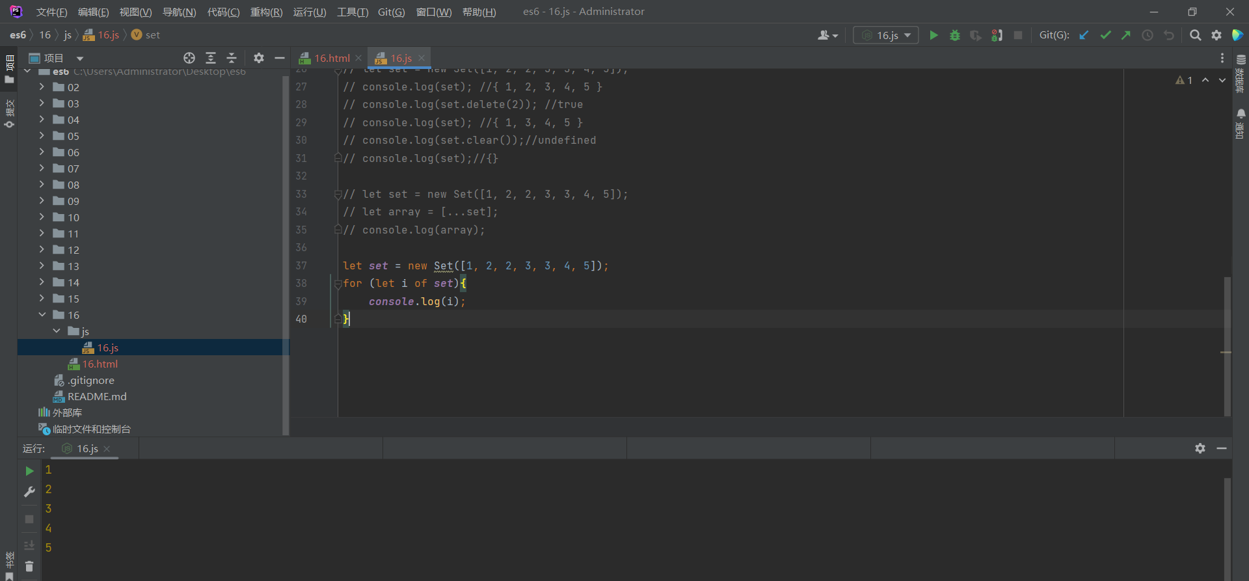1249x581 pixels.
Task: Rerun 16.js in the Run panel
Action: point(29,470)
